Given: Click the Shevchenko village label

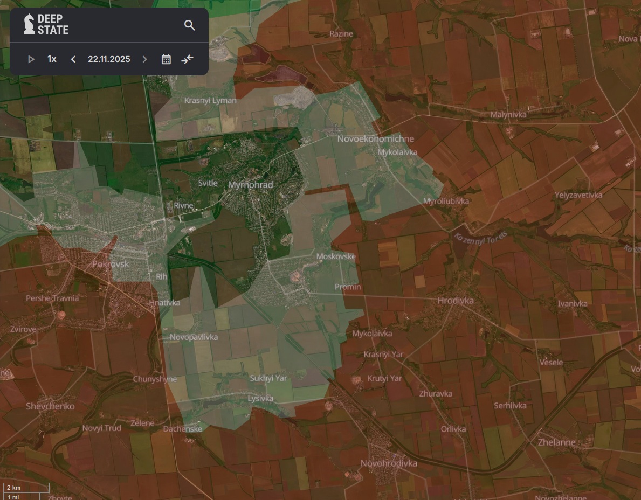Looking at the screenshot, I should click(x=50, y=406).
